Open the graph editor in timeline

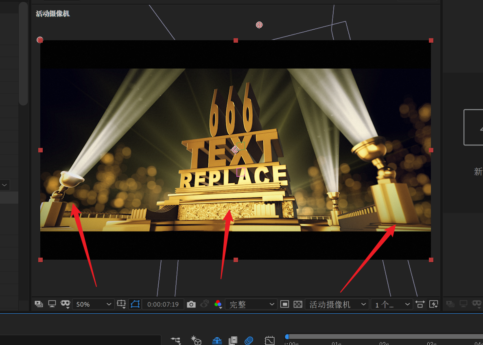269,341
